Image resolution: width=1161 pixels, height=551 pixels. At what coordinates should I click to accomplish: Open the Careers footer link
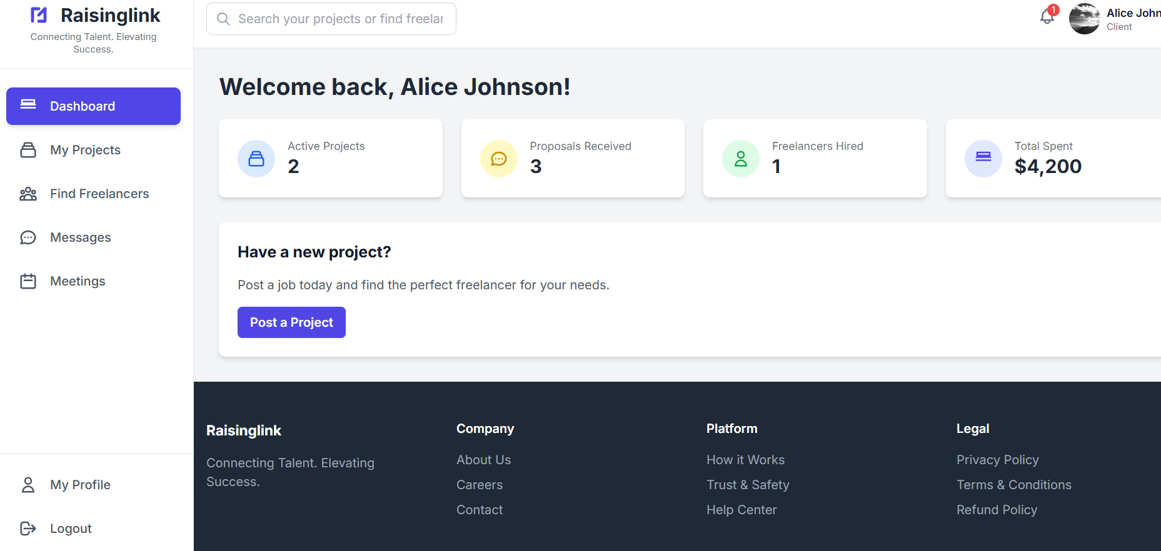480,485
